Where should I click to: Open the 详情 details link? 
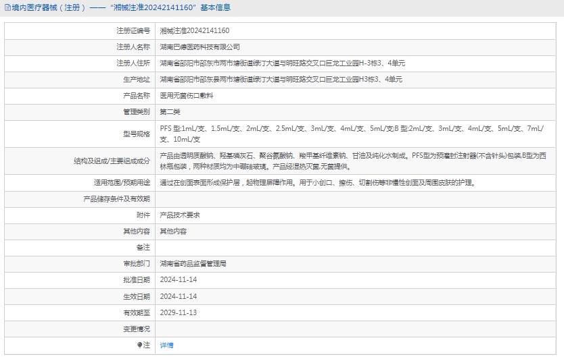[166, 345]
